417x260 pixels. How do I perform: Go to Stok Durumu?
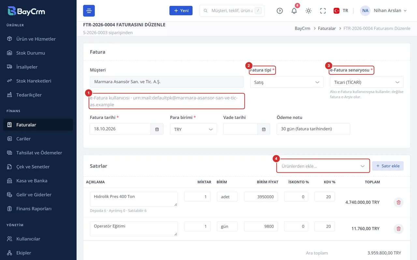[38, 53]
